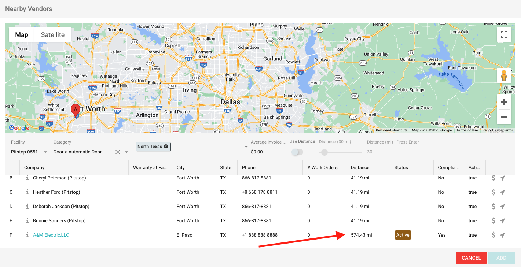521x267 pixels.
Task: Click navigate arrow in A&M Electric row
Action: coord(502,235)
